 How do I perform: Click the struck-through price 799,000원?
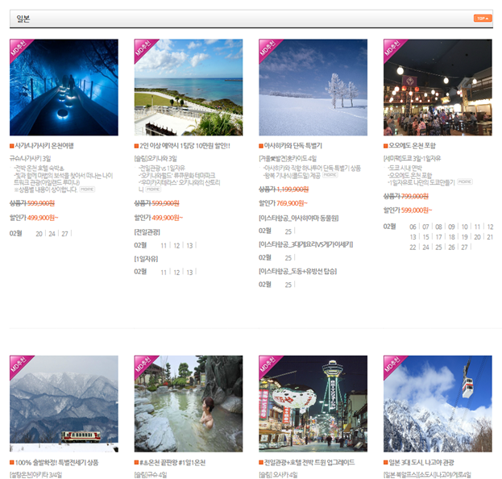415,196
